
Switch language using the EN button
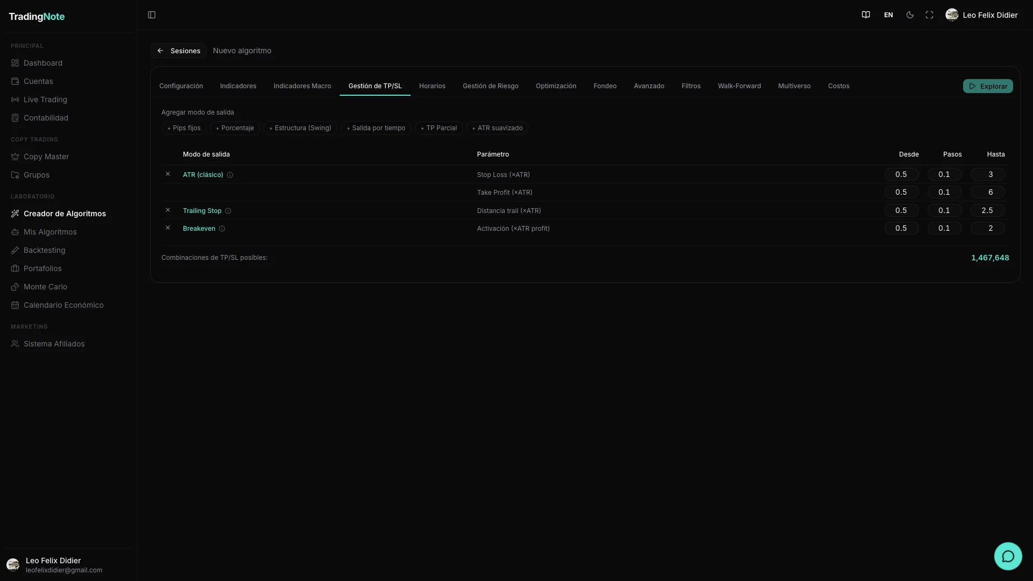click(888, 15)
